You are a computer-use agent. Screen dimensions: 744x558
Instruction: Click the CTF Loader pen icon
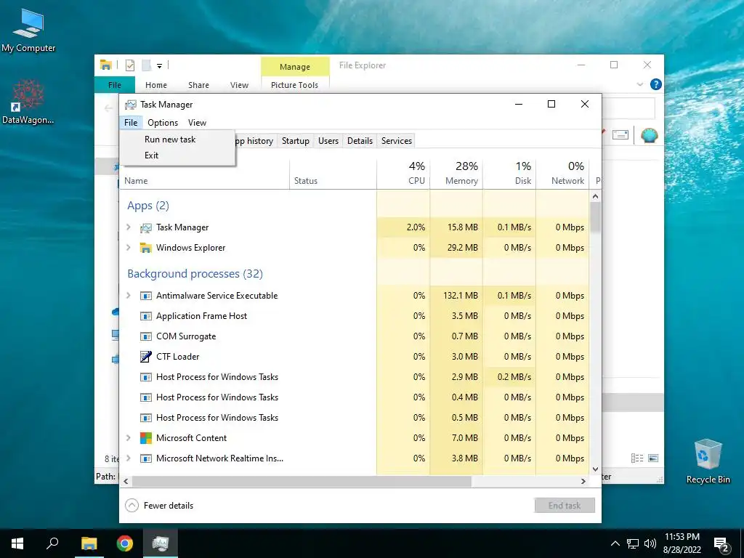pyautogui.click(x=145, y=356)
